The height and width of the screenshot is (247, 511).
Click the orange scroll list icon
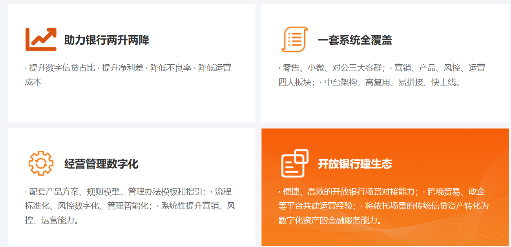tap(294, 39)
